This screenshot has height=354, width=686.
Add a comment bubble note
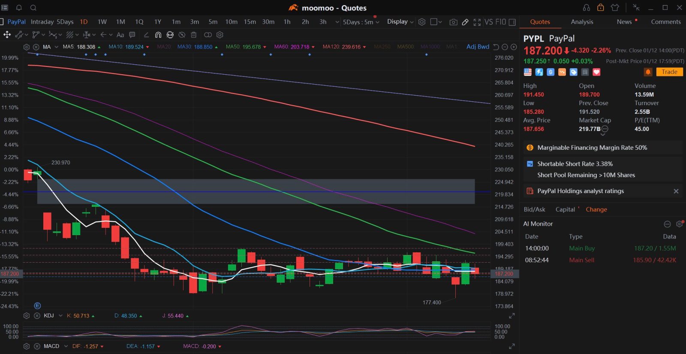click(132, 35)
